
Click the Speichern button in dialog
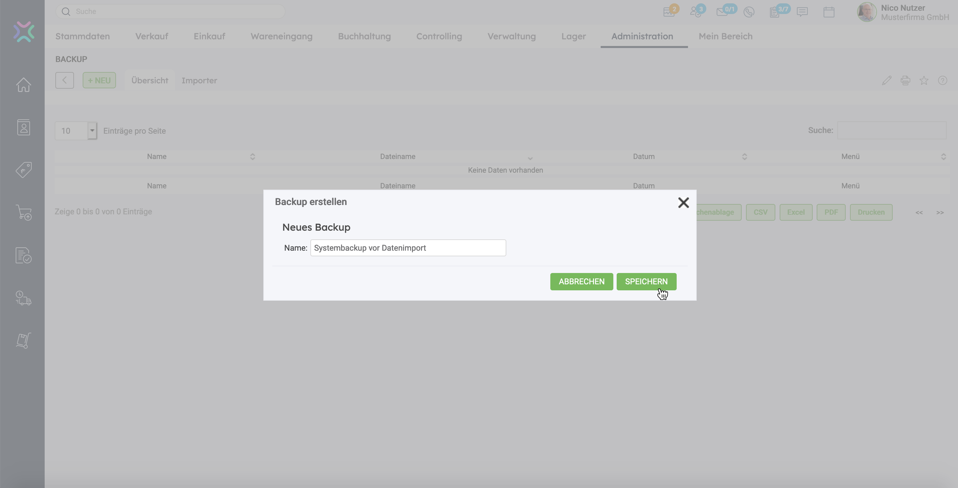tap(646, 282)
